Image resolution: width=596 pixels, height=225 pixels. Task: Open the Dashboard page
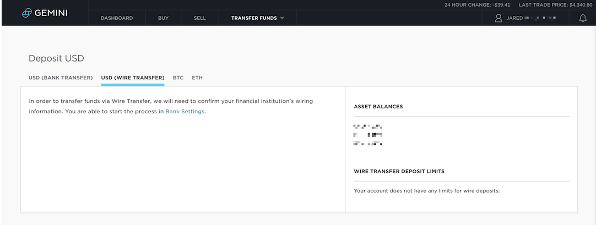pos(117,18)
